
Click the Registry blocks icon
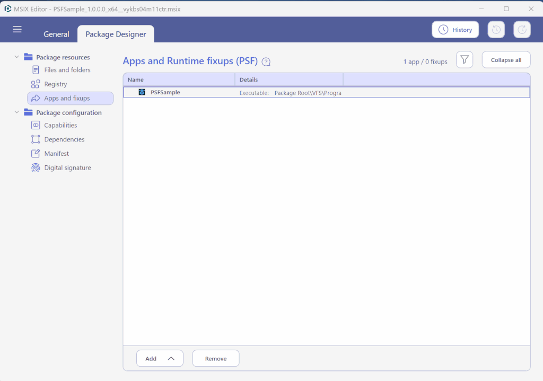36,84
